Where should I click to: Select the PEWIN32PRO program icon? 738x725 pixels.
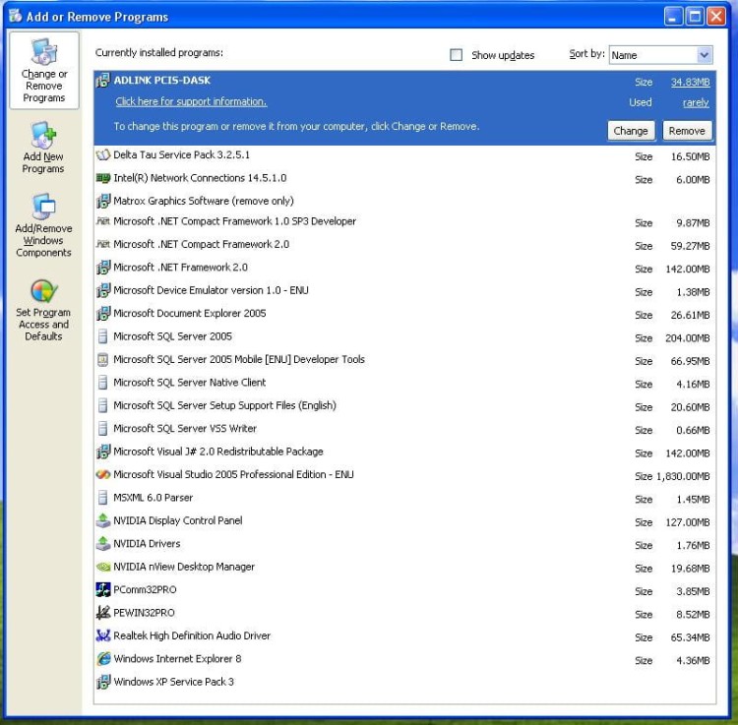pos(103,613)
